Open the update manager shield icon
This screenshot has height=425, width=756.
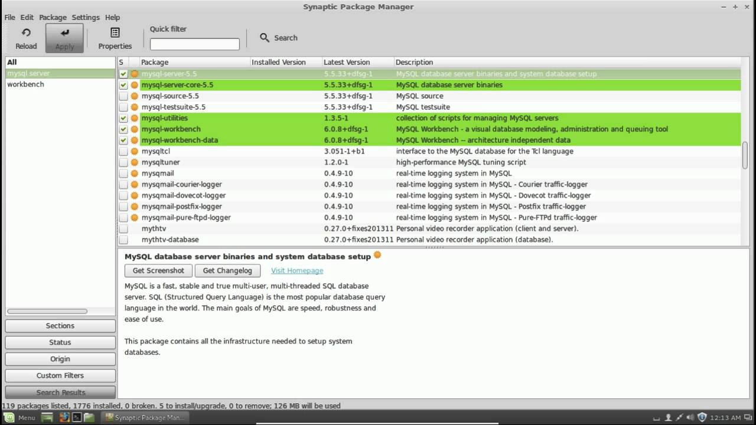coord(702,417)
